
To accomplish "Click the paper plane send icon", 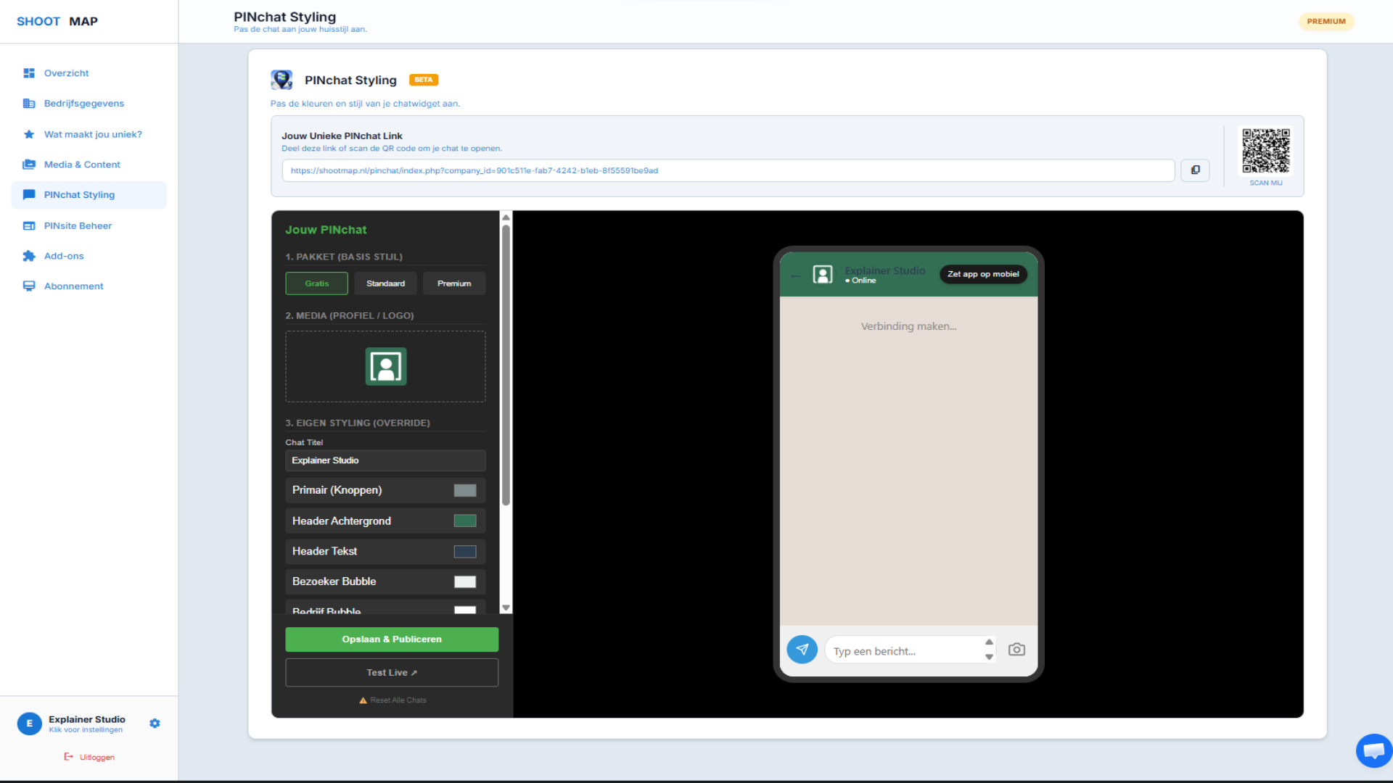I will click(x=802, y=650).
